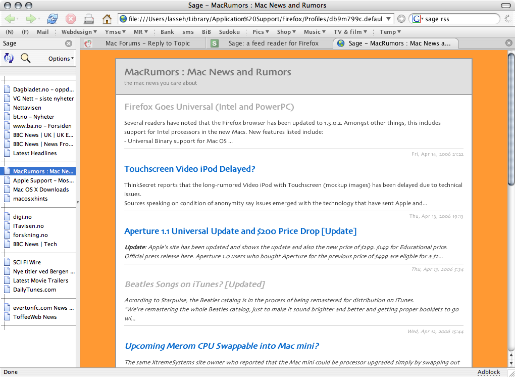Screen dimensions: 515x377
Task: Open the Ymse bookmarks folder
Action: (115, 32)
